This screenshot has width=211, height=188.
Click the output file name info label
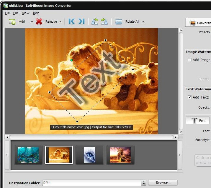[91, 127]
